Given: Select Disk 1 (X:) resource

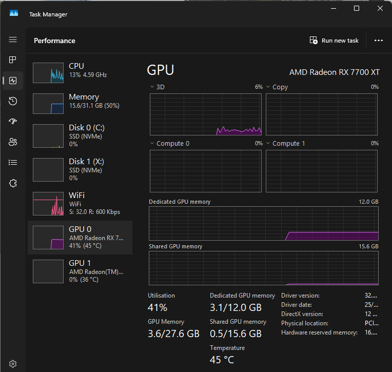Looking at the screenshot, I should click(x=80, y=170).
